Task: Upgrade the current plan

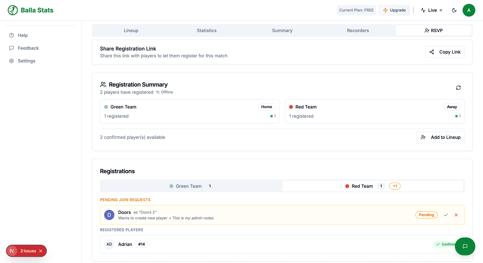Action: tap(394, 10)
